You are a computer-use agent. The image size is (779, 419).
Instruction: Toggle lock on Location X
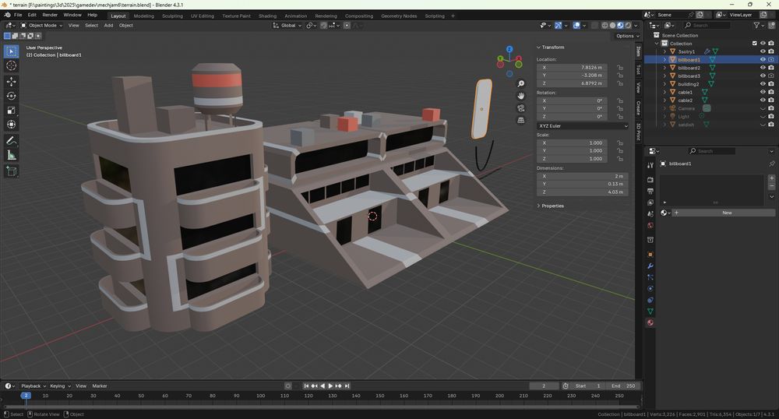tap(620, 68)
